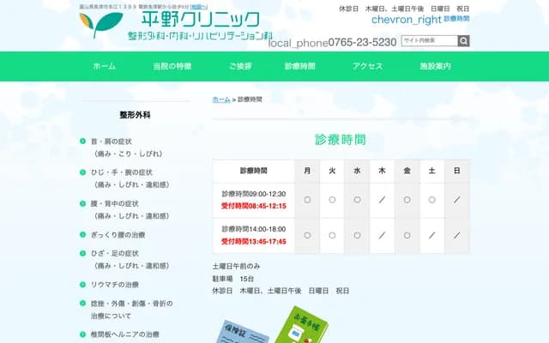Click 診療時間09:00-12:30 row label
The image size is (549, 343).
(254, 194)
